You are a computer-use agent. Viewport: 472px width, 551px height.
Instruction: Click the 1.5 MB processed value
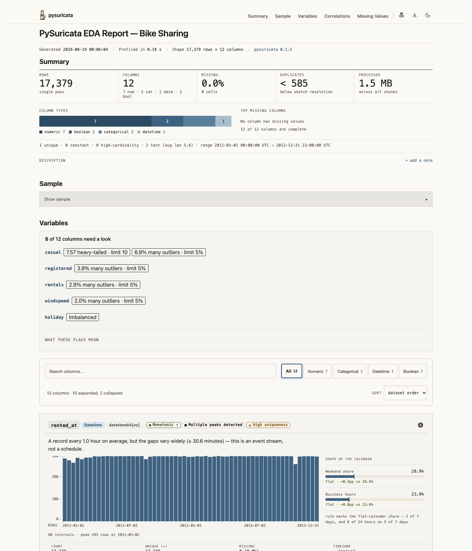pos(376,83)
